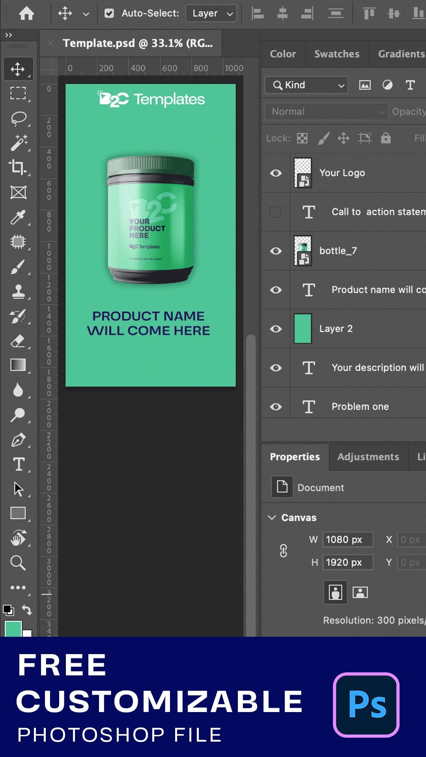Open the Adjustments tab
The width and height of the screenshot is (426, 757).
(368, 457)
